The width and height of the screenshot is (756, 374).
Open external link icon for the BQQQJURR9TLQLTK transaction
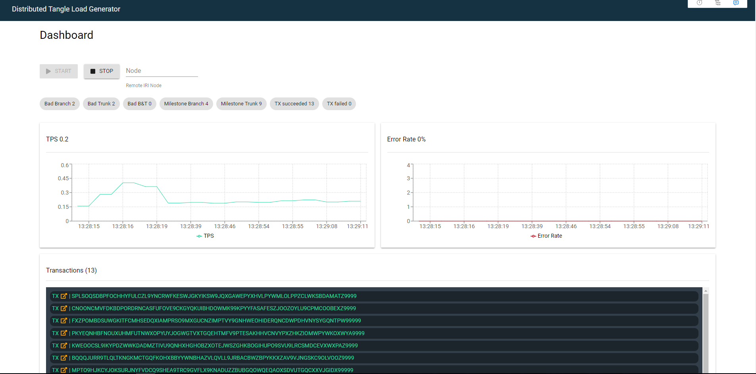(x=64, y=358)
